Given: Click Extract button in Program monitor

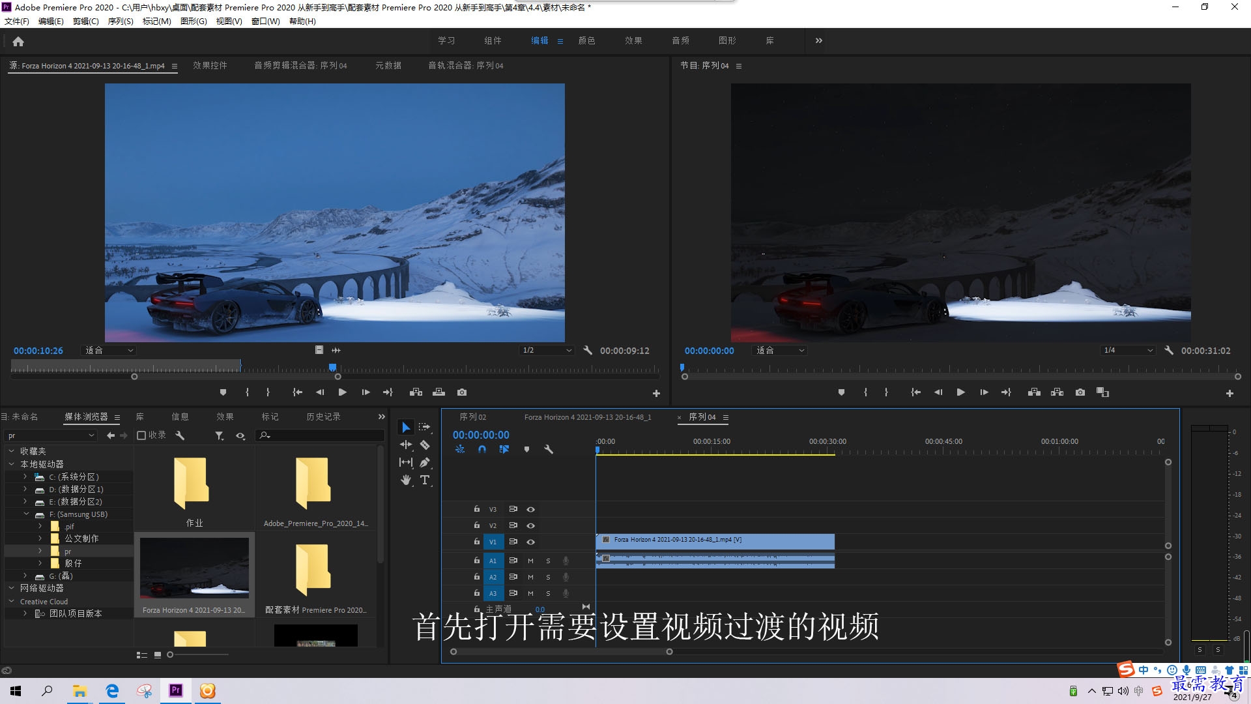Looking at the screenshot, I should [1057, 392].
